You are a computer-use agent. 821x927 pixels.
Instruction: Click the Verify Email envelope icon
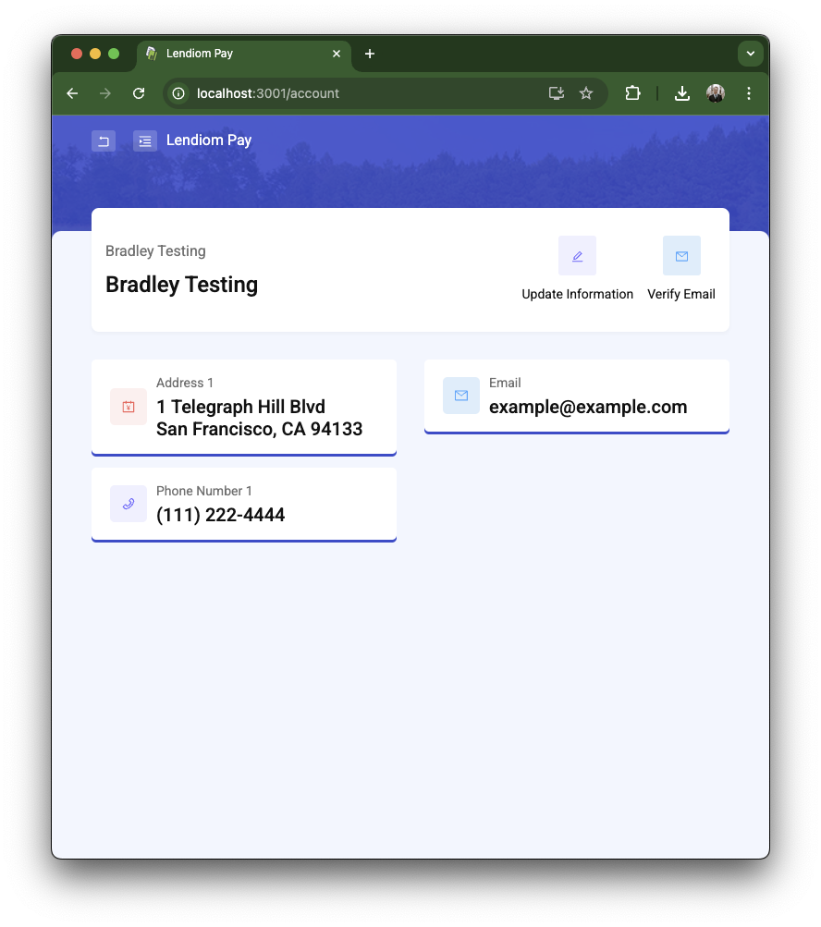click(x=681, y=256)
